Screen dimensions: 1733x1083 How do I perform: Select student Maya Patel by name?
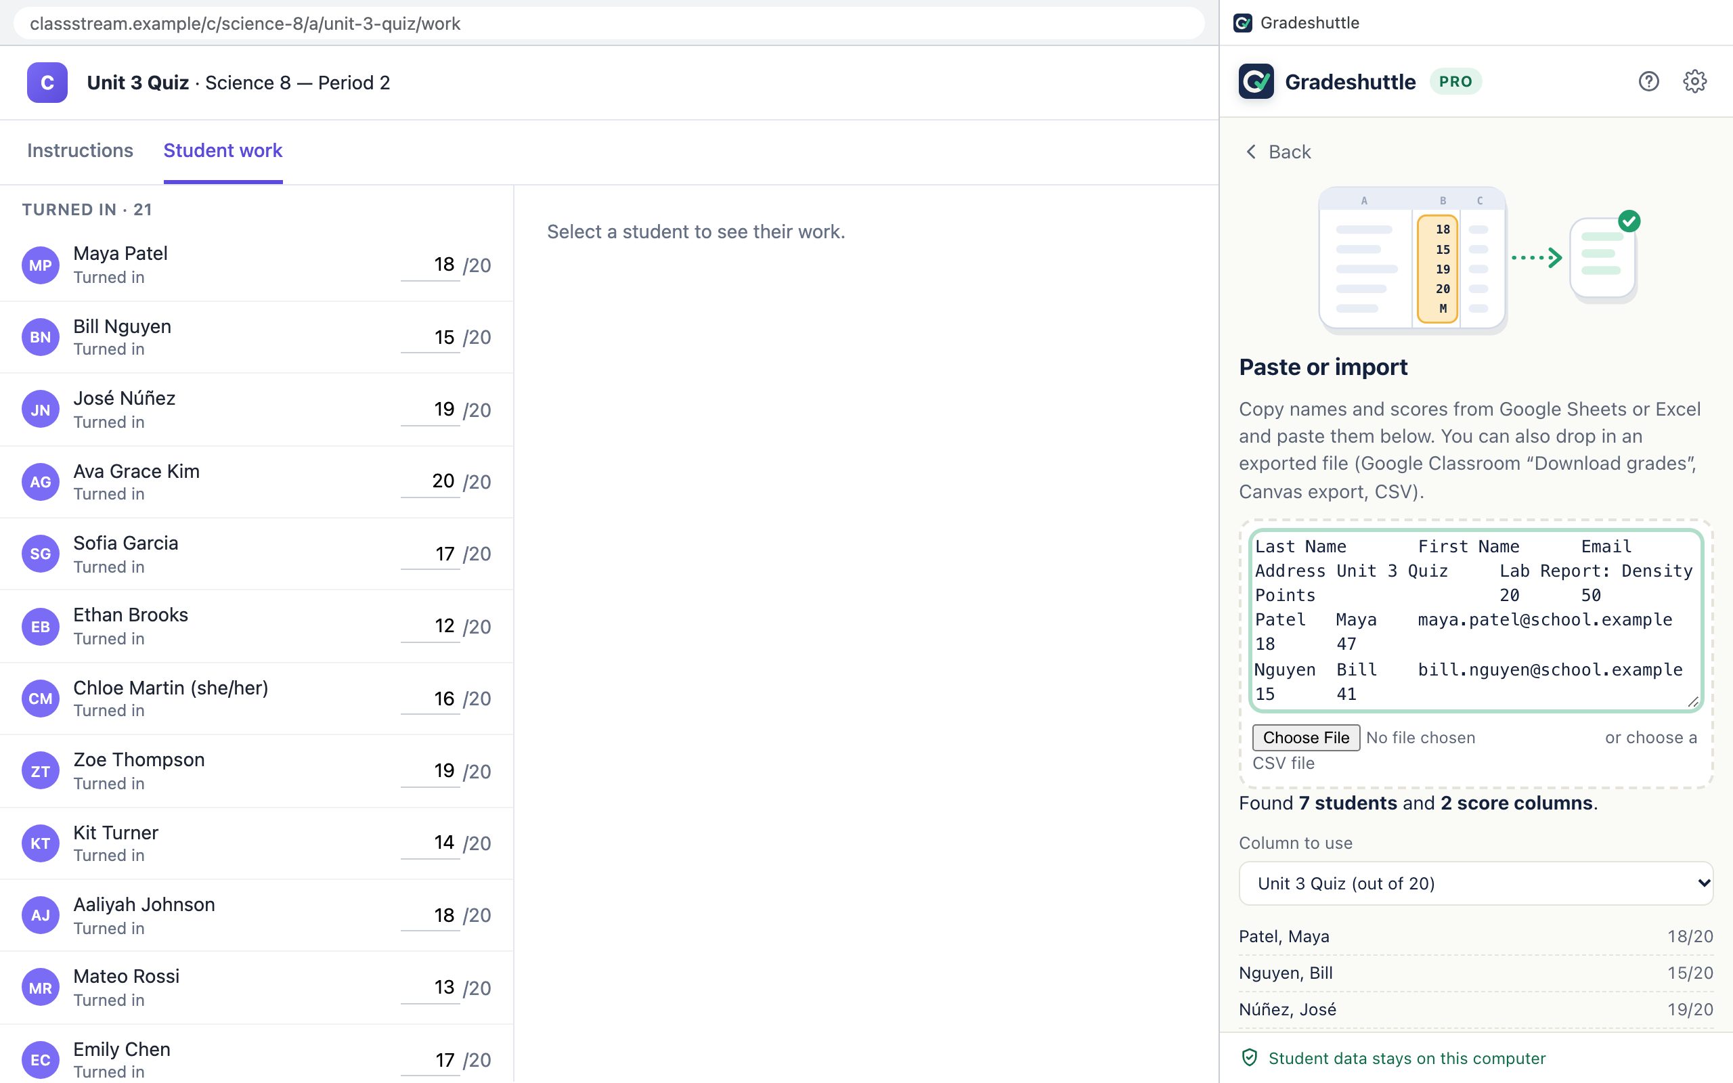[120, 254]
